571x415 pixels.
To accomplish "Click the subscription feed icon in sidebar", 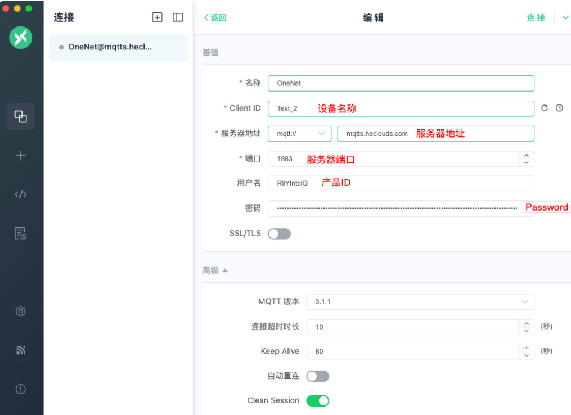I will click(21, 350).
